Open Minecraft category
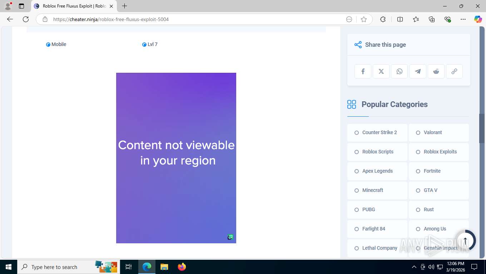Screen dimensions: 486x274 tap(377, 191)
